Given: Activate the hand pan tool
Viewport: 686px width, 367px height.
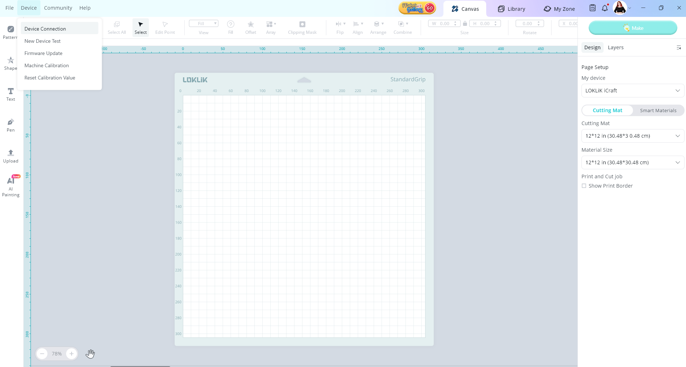Looking at the screenshot, I should coord(90,354).
